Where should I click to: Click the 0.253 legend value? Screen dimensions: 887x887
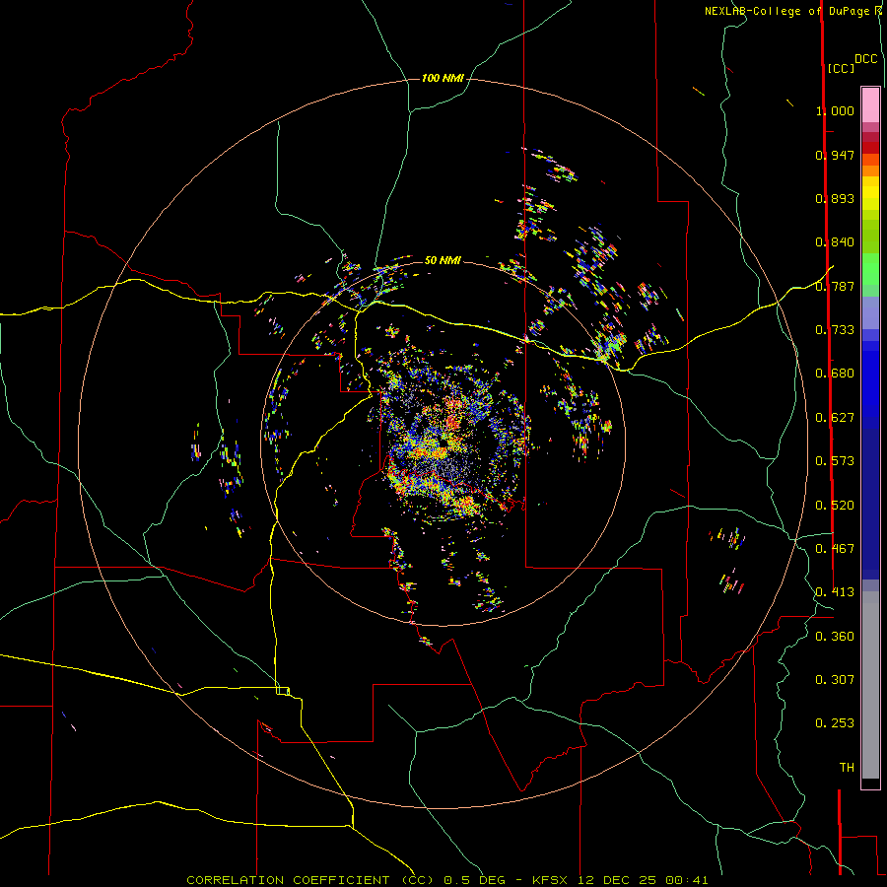pos(835,723)
